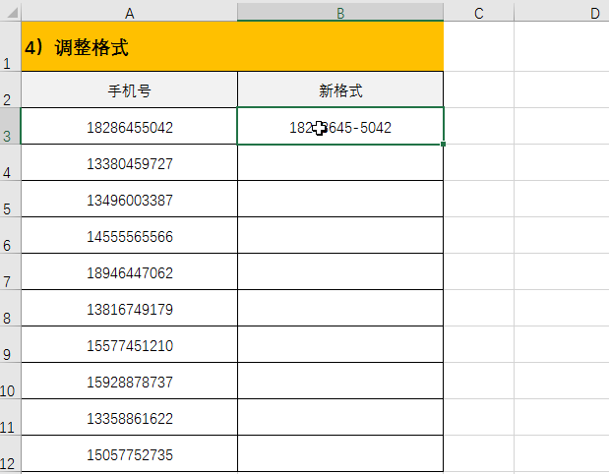Select column B header
Screen dimensions: 609x474
pyautogui.click(x=340, y=13)
